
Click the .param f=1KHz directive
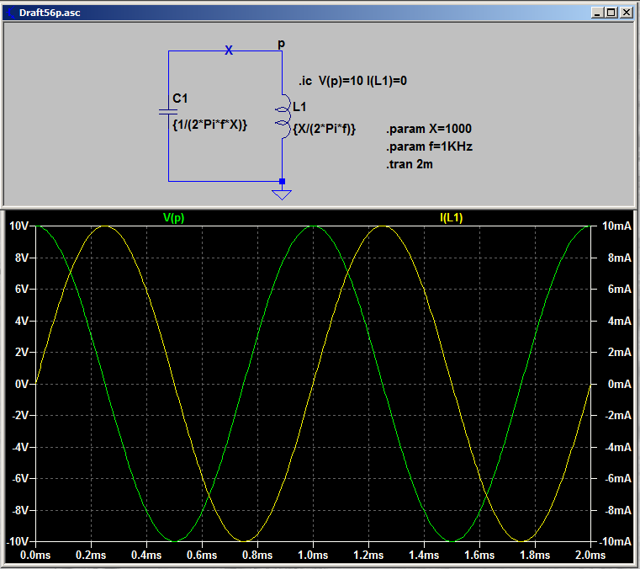pos(430,146)
